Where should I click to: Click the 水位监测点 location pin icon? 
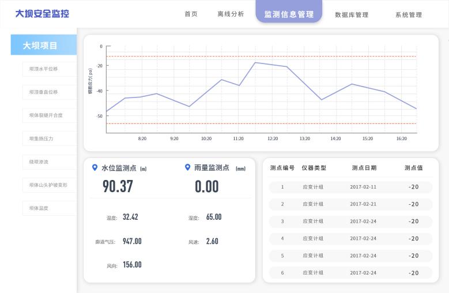[95, 168]
